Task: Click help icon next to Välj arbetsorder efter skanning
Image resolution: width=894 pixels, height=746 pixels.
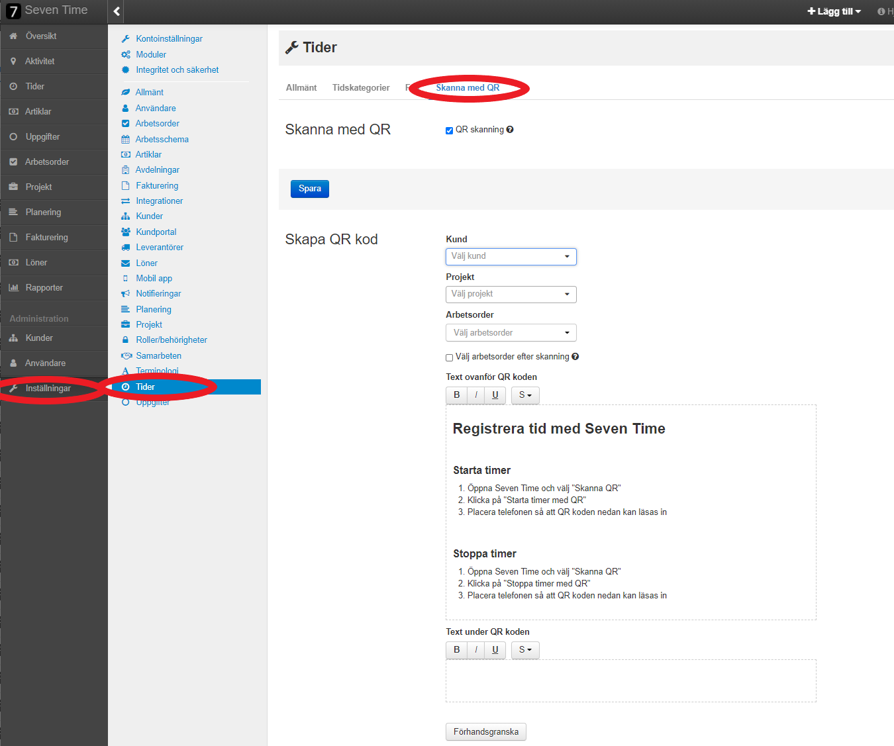Action: (575, 357)
